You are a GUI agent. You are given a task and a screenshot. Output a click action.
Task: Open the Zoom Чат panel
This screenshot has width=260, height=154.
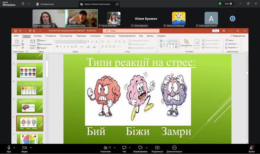tap(124, 147)
